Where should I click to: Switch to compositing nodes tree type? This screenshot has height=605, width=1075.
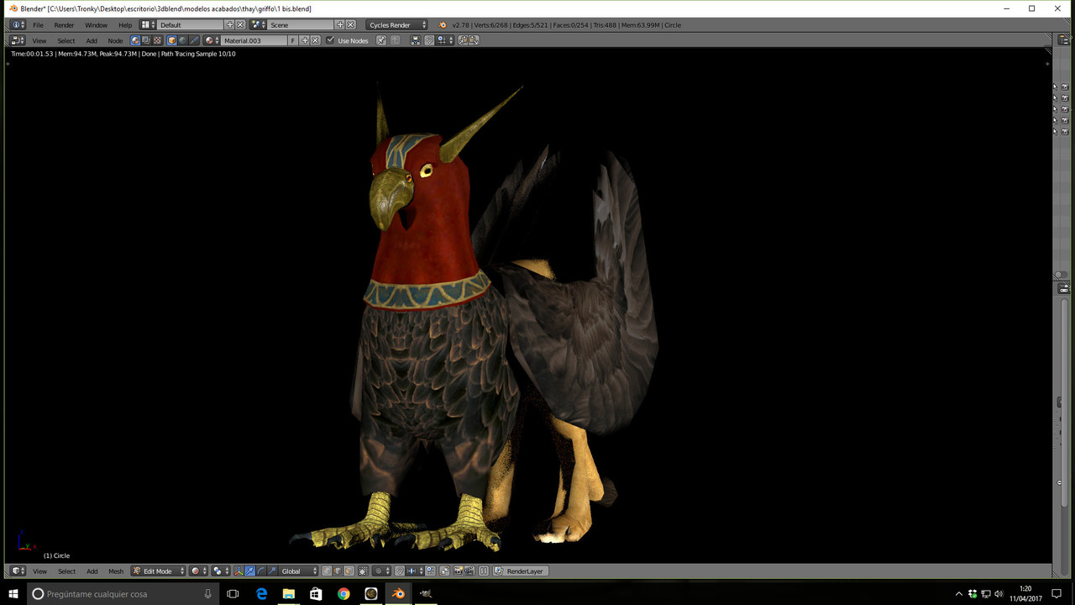[x=146, y=40]
